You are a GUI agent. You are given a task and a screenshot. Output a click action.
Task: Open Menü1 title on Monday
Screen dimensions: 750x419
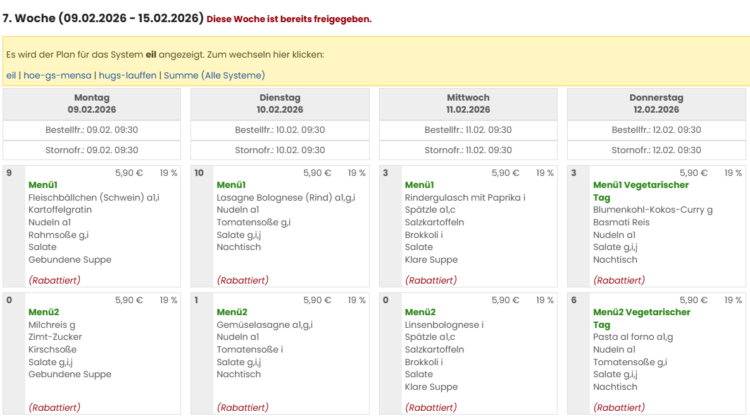[43, 185]
